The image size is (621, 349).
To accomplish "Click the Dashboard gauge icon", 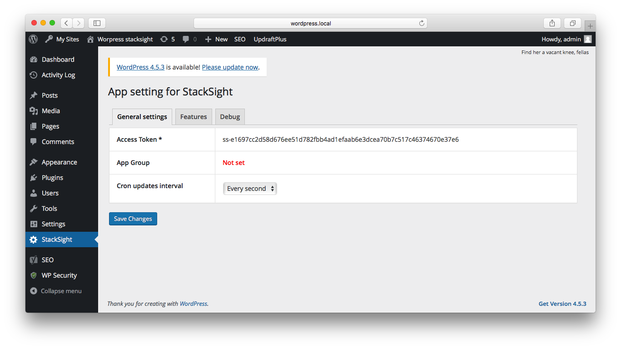I will click(34, 60).
